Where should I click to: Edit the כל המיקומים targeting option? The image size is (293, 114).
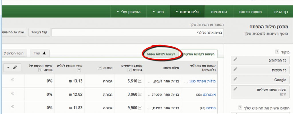(x=260, y=60)
